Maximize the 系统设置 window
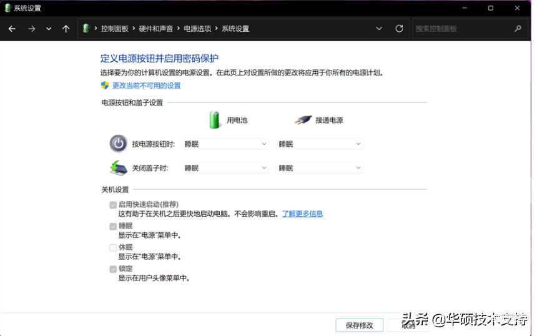 pyautogui.click(x=491, y=8)
